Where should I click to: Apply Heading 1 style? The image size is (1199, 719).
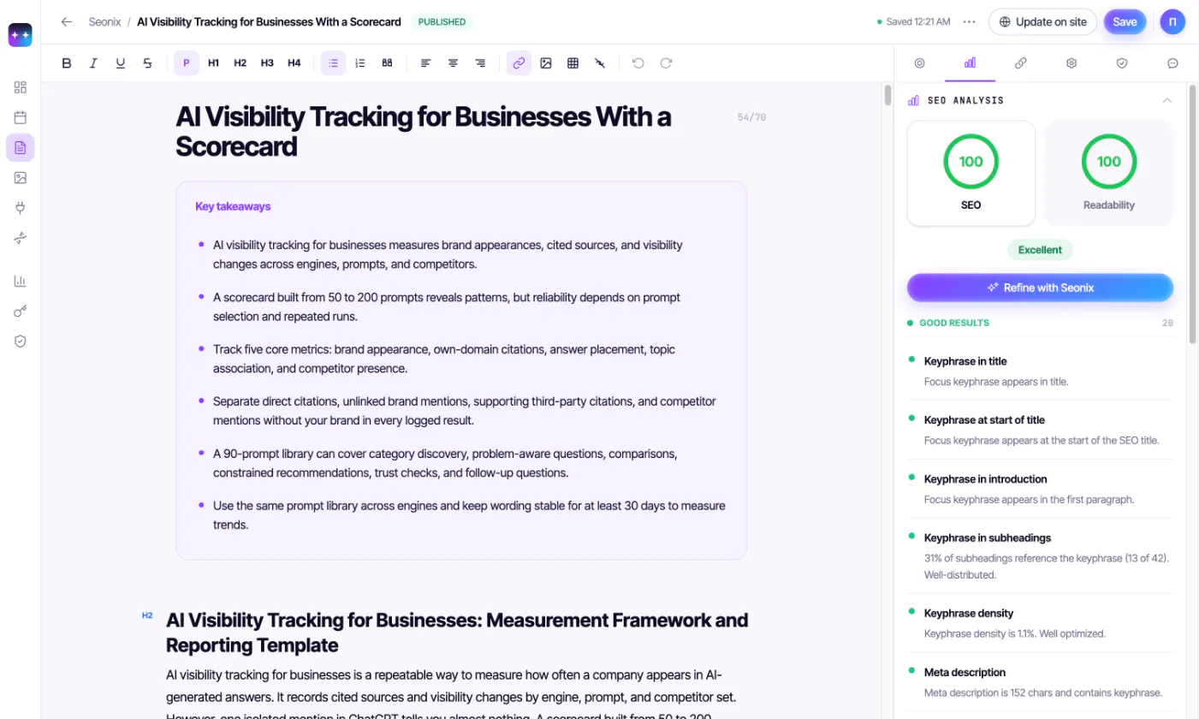click(x=214, y=62)
